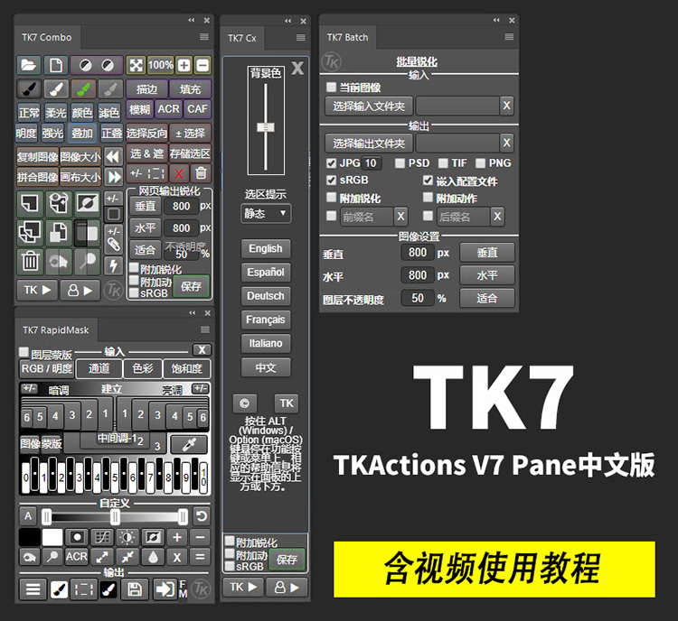
Task: Expand the user play button in TK7 Cx
Action: pos(287,588)
